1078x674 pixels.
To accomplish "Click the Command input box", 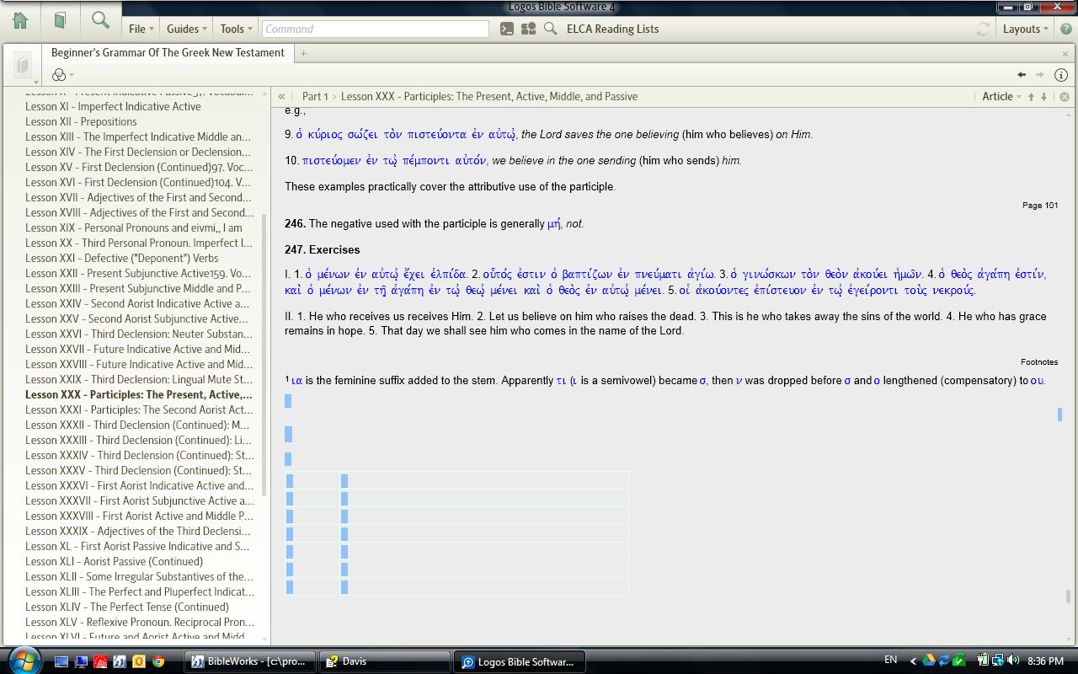I will (375, 29).
